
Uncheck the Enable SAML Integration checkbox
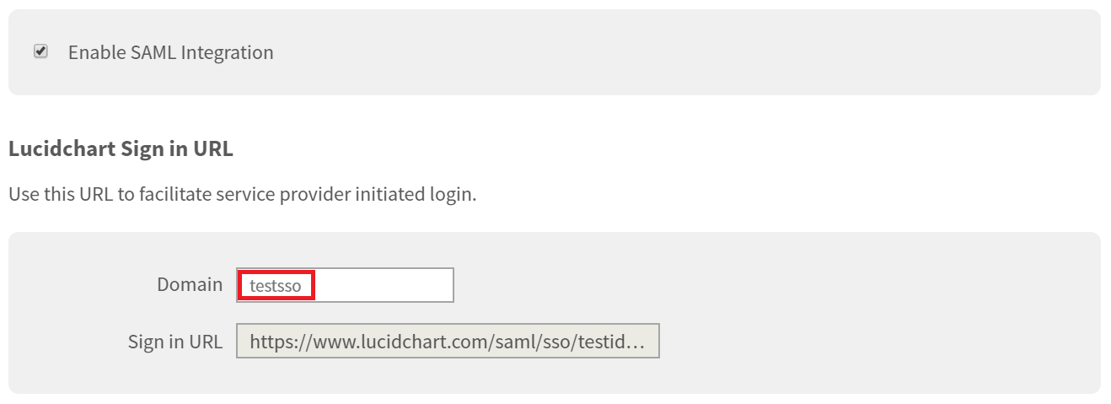[40, 51]
